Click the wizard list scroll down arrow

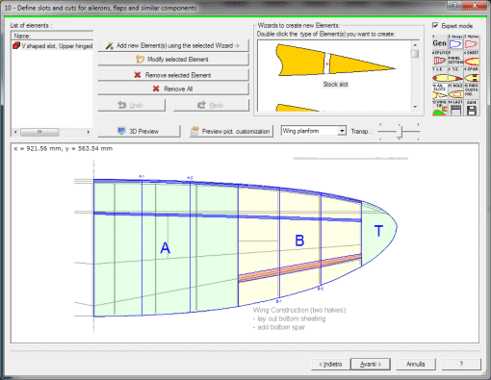415,107
